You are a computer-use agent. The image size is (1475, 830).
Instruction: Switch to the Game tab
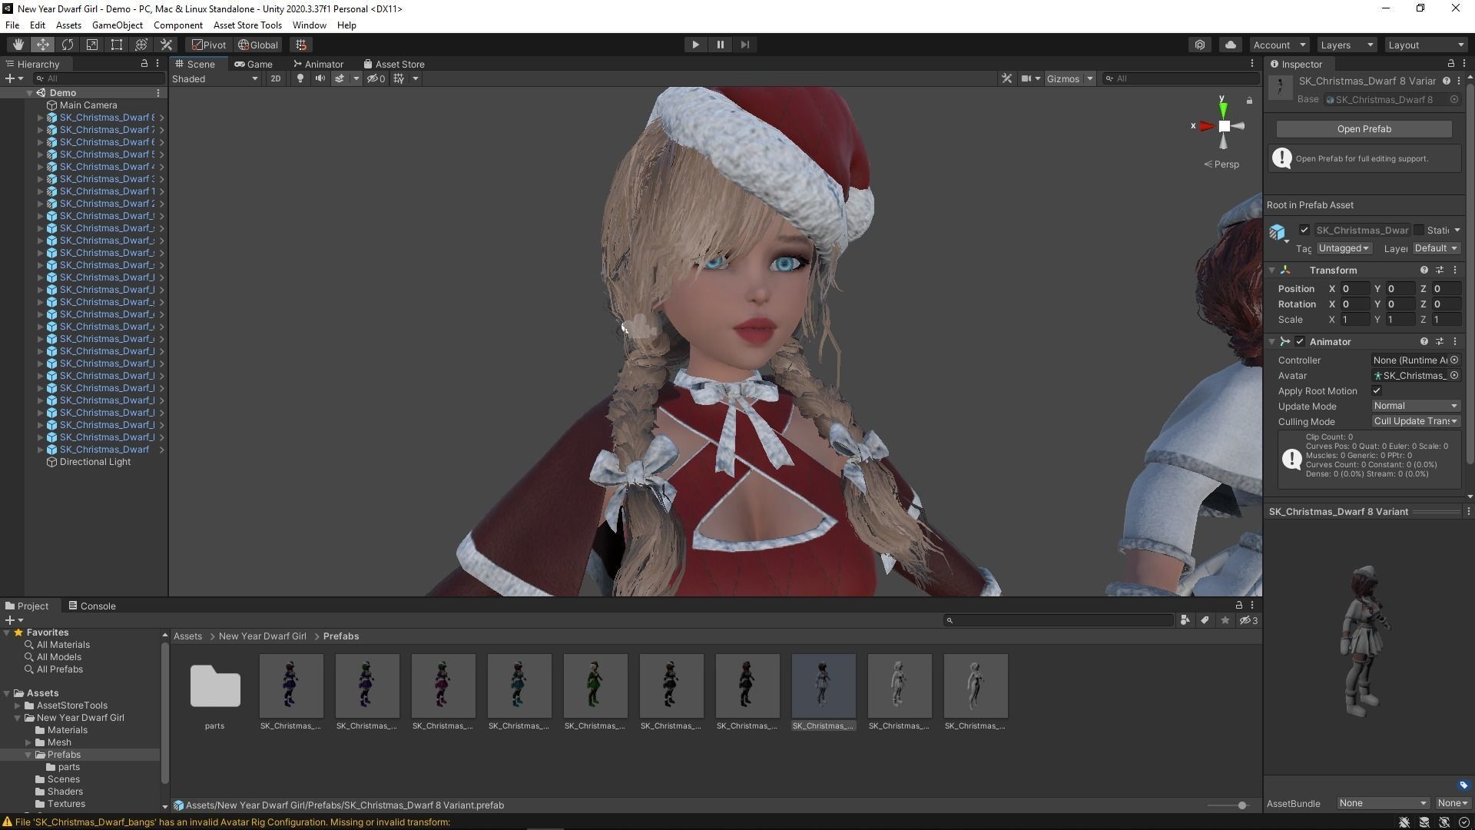click(x=254, y=64)
